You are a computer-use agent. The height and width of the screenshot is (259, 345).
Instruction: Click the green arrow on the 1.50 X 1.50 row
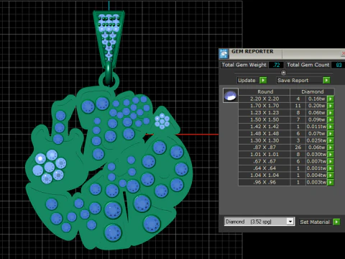(331, 119)
